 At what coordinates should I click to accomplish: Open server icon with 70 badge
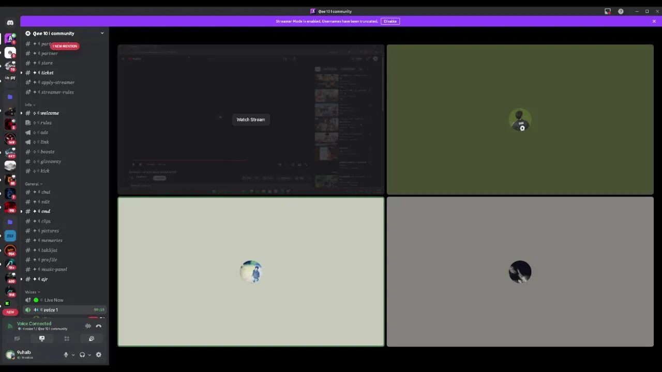10,66
